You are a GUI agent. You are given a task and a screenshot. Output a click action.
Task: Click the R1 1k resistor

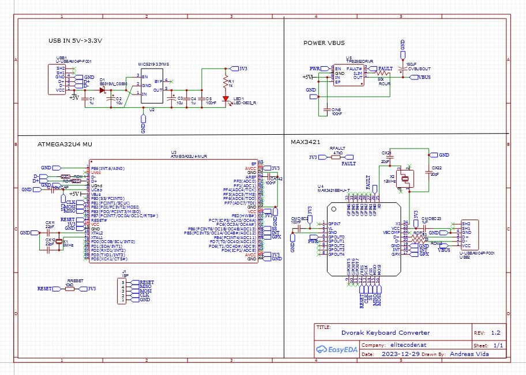click(x=226, y=82)
